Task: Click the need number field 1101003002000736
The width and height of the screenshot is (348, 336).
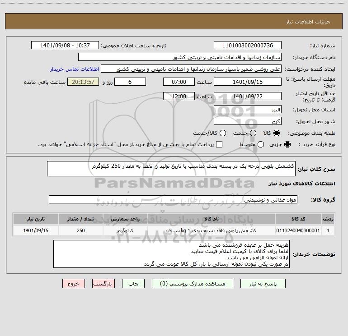Action: pos(248,46)
